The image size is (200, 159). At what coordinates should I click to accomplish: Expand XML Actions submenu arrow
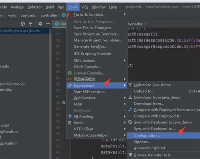point(124,60)
